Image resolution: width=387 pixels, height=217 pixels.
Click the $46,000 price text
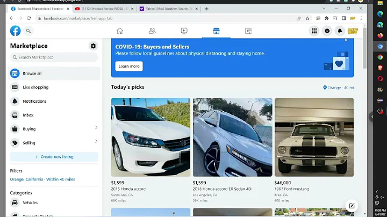(x=283, y=183)
